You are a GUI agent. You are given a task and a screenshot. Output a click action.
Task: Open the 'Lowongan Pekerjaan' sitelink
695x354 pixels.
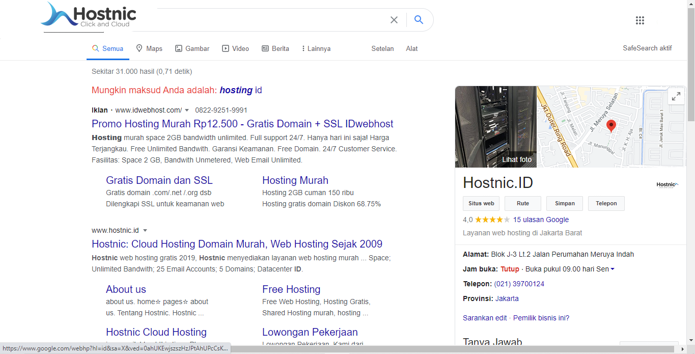[310, 332]
